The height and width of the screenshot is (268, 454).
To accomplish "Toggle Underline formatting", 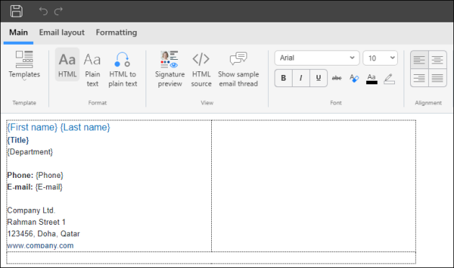I will coord(319,78).
